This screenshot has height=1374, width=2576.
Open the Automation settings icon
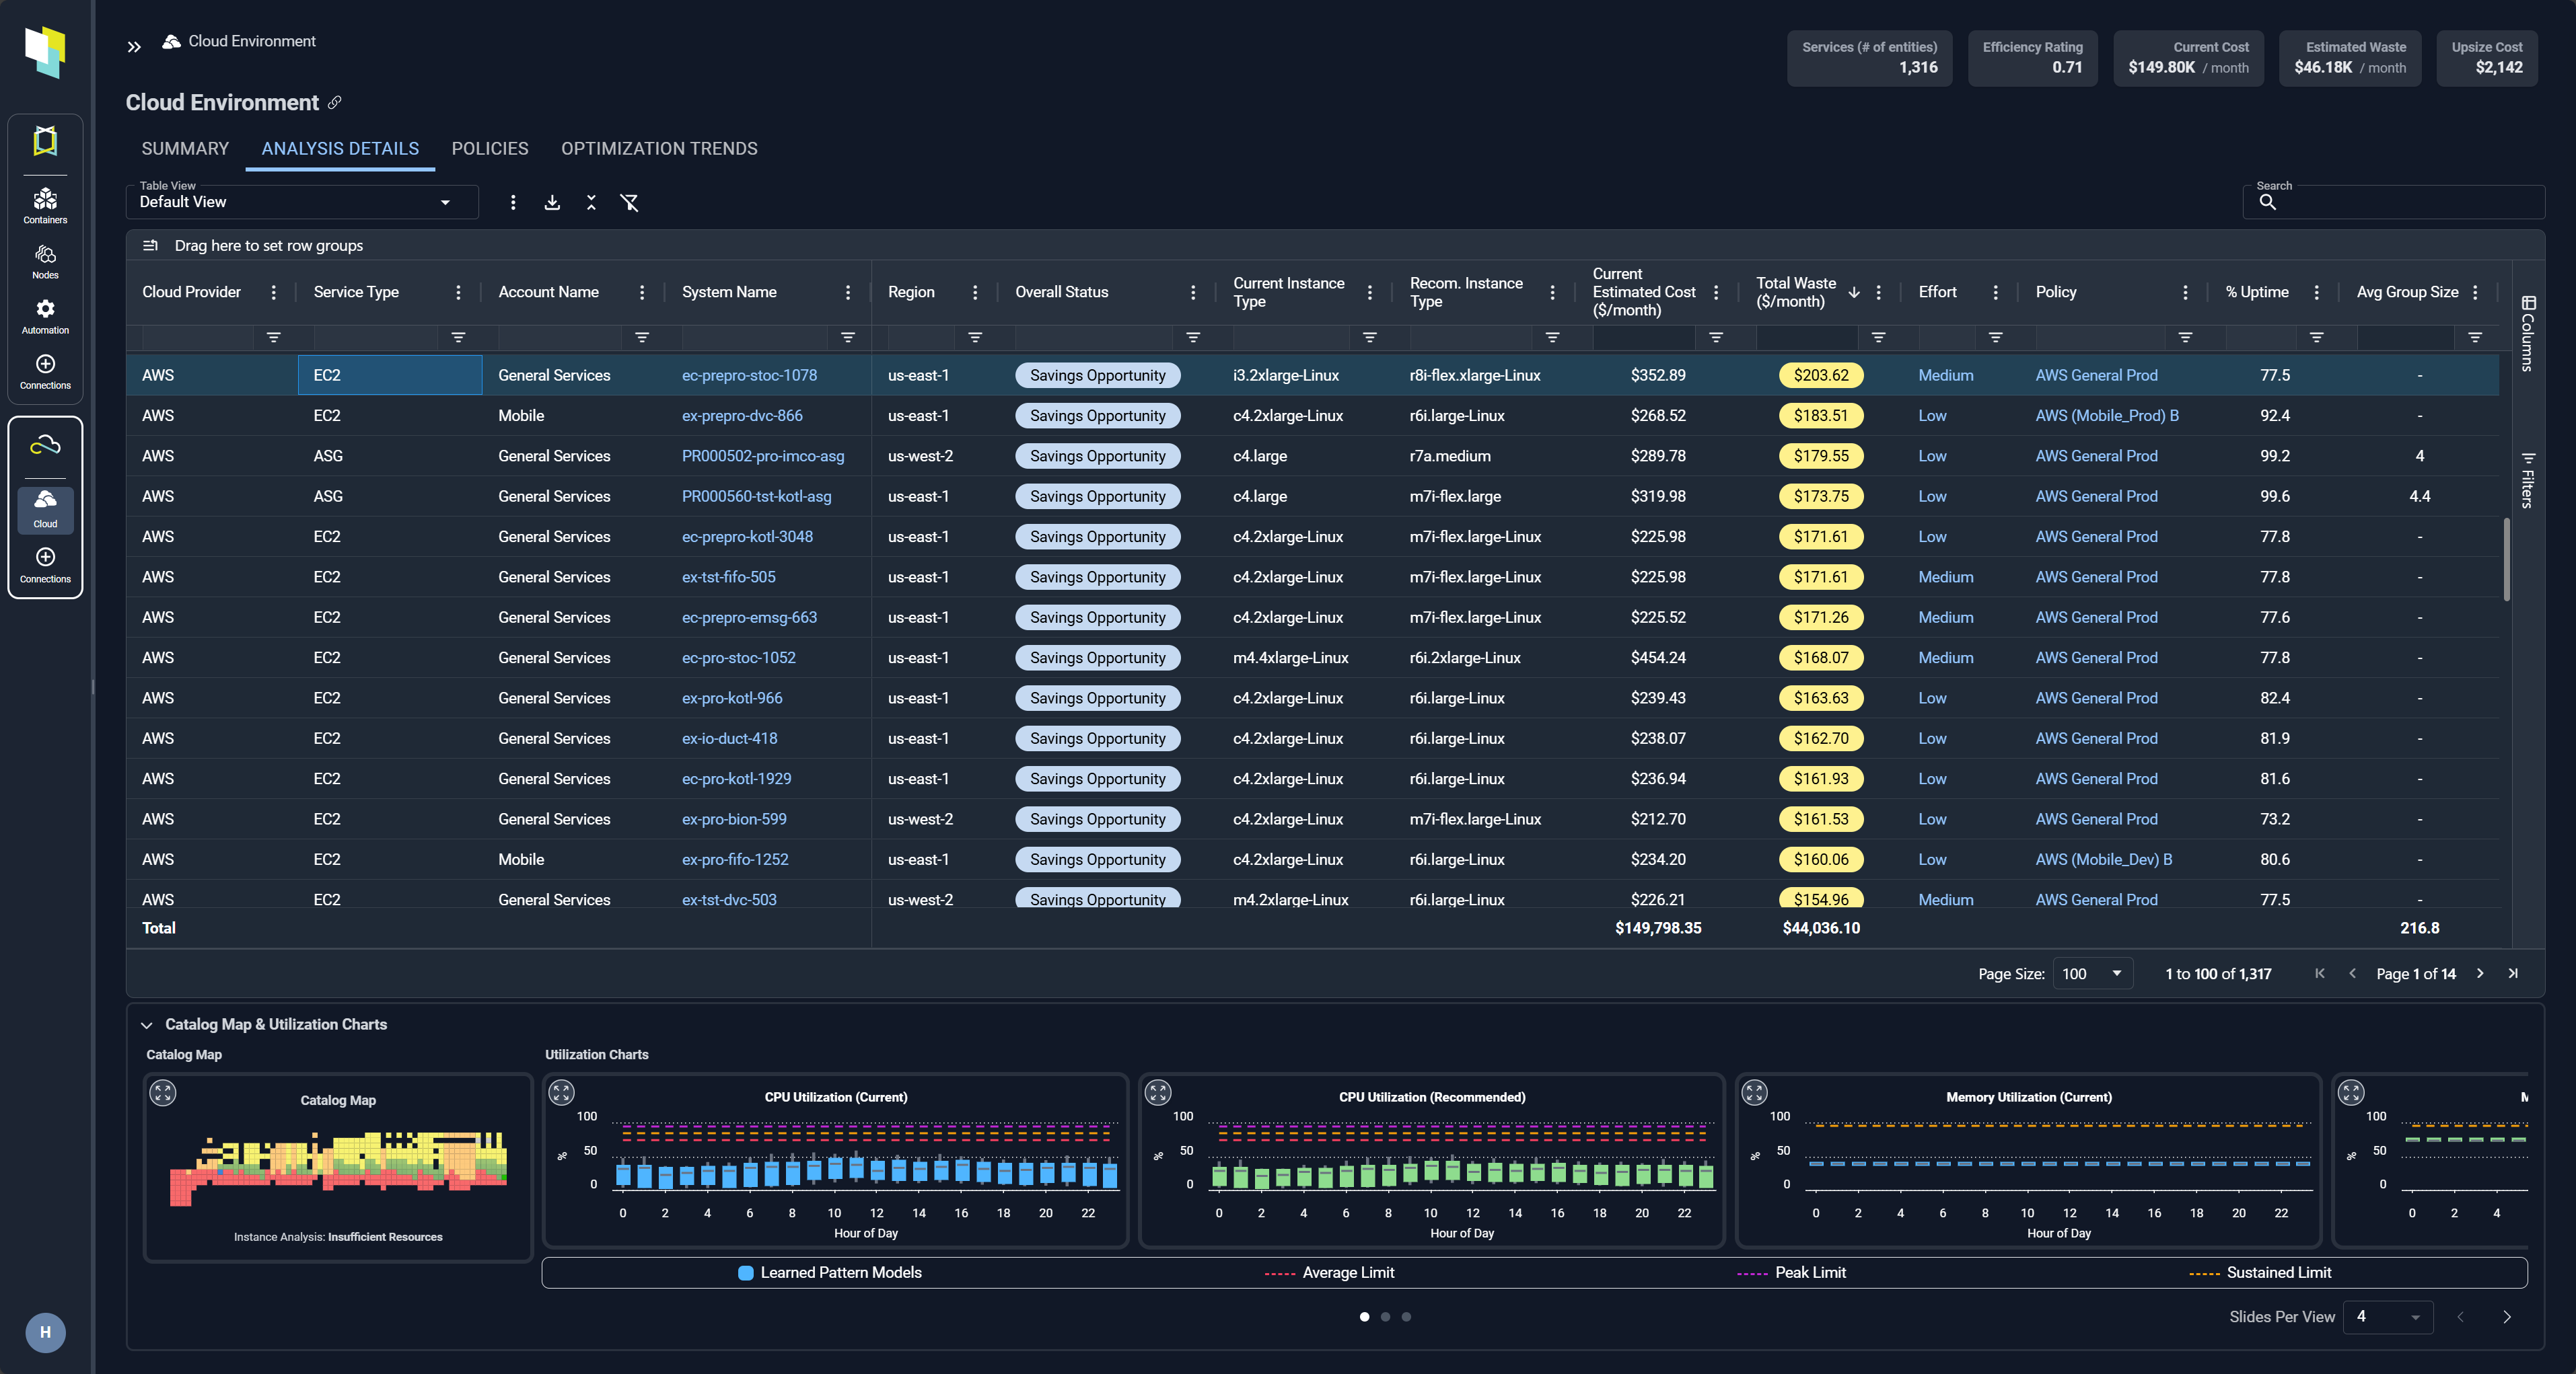(45, 315)
